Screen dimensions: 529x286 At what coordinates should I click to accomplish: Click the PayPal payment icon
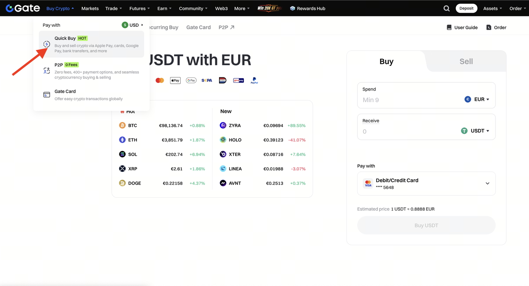tap(254, 80)
